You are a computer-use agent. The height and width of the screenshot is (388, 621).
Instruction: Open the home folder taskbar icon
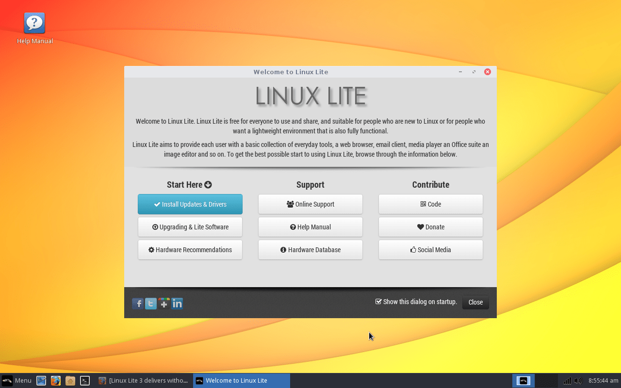pos(70,381)
